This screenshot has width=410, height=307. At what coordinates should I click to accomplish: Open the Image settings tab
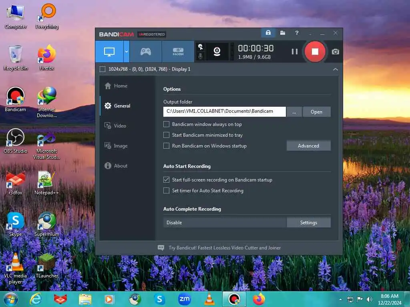[x=116, y=146]
